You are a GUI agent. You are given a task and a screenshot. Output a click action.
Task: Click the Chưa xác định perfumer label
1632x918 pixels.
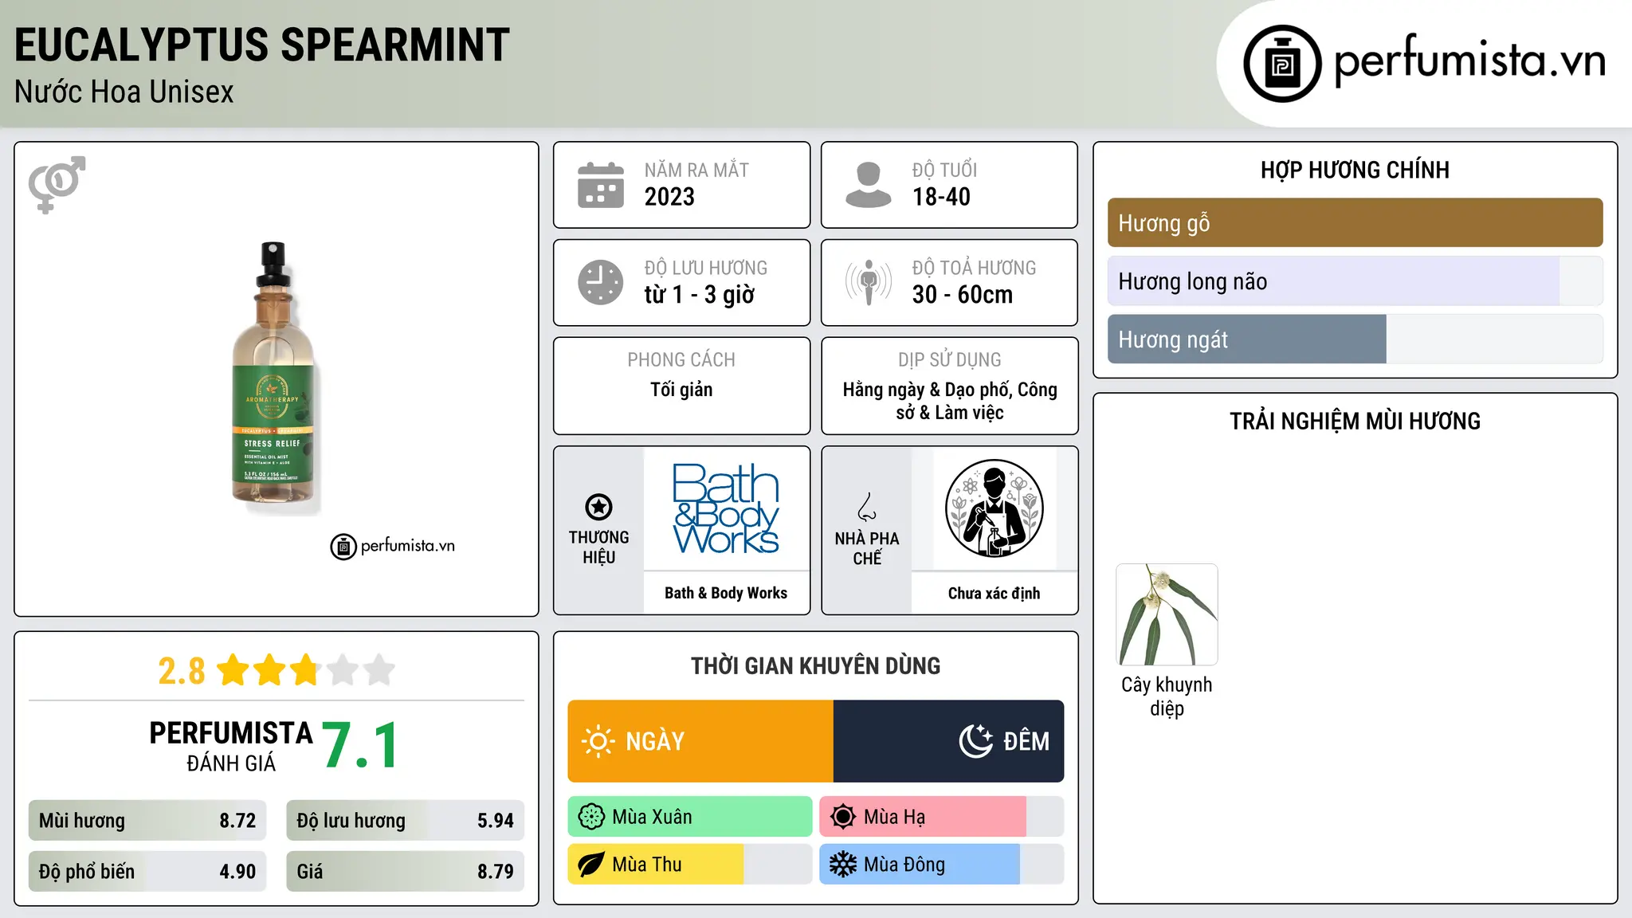pyautogui.click(x=994, y=593)
